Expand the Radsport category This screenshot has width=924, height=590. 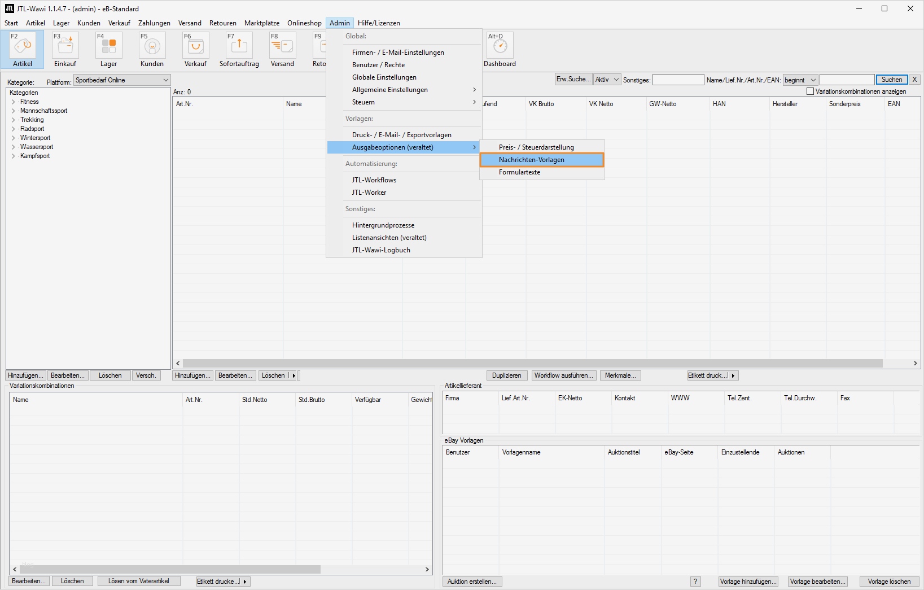point(14,129)
